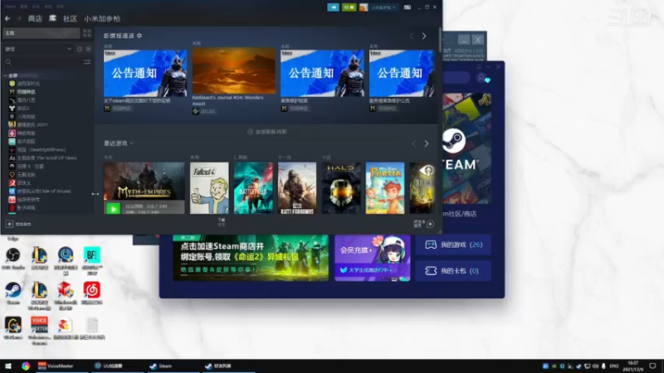Open the Windows Start menu
Screen dimensions: 664x373
coord(8,366)
